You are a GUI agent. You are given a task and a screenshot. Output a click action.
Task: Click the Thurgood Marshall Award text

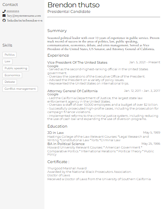(x=67, y=168)
